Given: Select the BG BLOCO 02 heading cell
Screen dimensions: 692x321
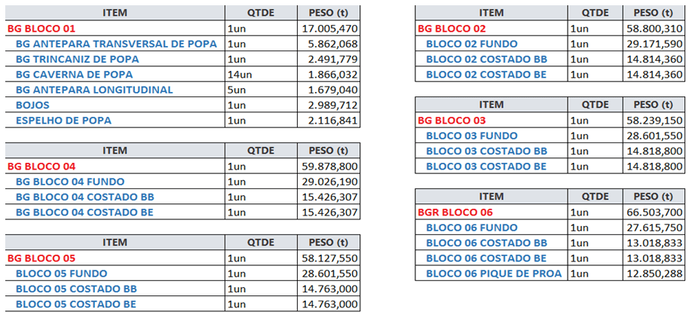Looking at the screenshot, I should click(491, 29).
